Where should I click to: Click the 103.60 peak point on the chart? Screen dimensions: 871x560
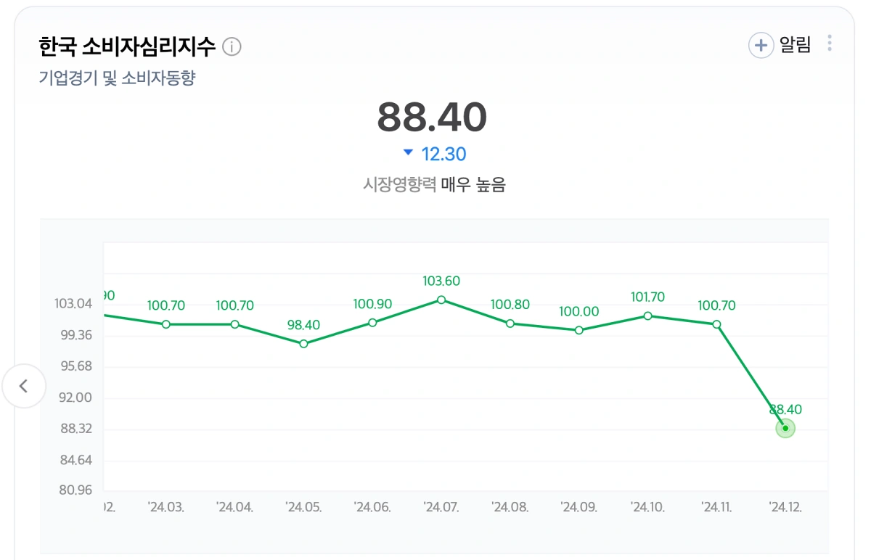tap(441, 300)
